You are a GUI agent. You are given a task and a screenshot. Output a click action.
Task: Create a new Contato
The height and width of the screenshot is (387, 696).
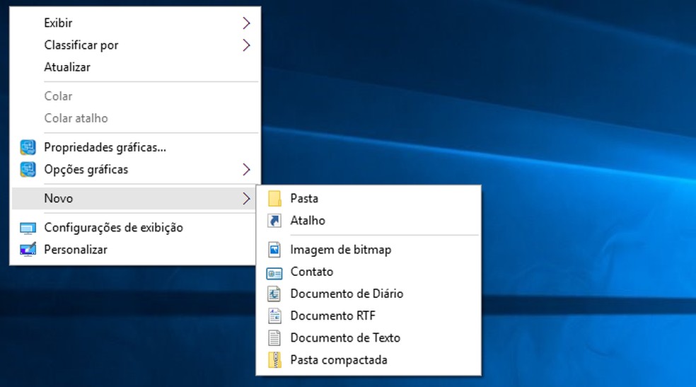coord(369,272)
